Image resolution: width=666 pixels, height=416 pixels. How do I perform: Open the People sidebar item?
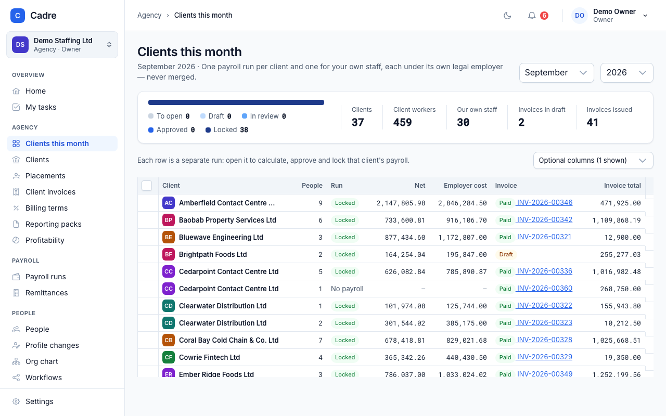(x=62, y=329)
